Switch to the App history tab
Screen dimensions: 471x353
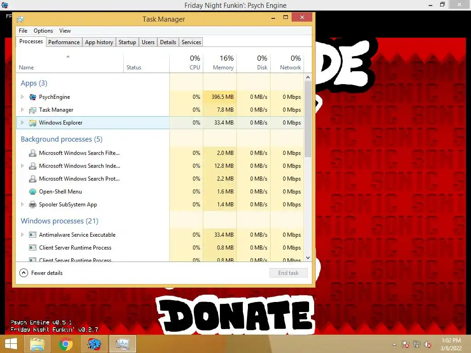99,42
